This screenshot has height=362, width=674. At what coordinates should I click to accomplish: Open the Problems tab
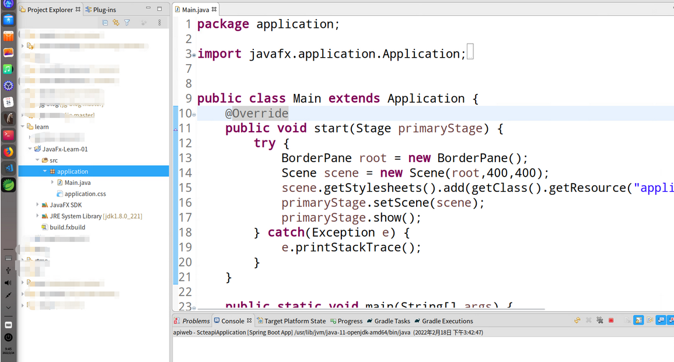[x=192, y=321]
